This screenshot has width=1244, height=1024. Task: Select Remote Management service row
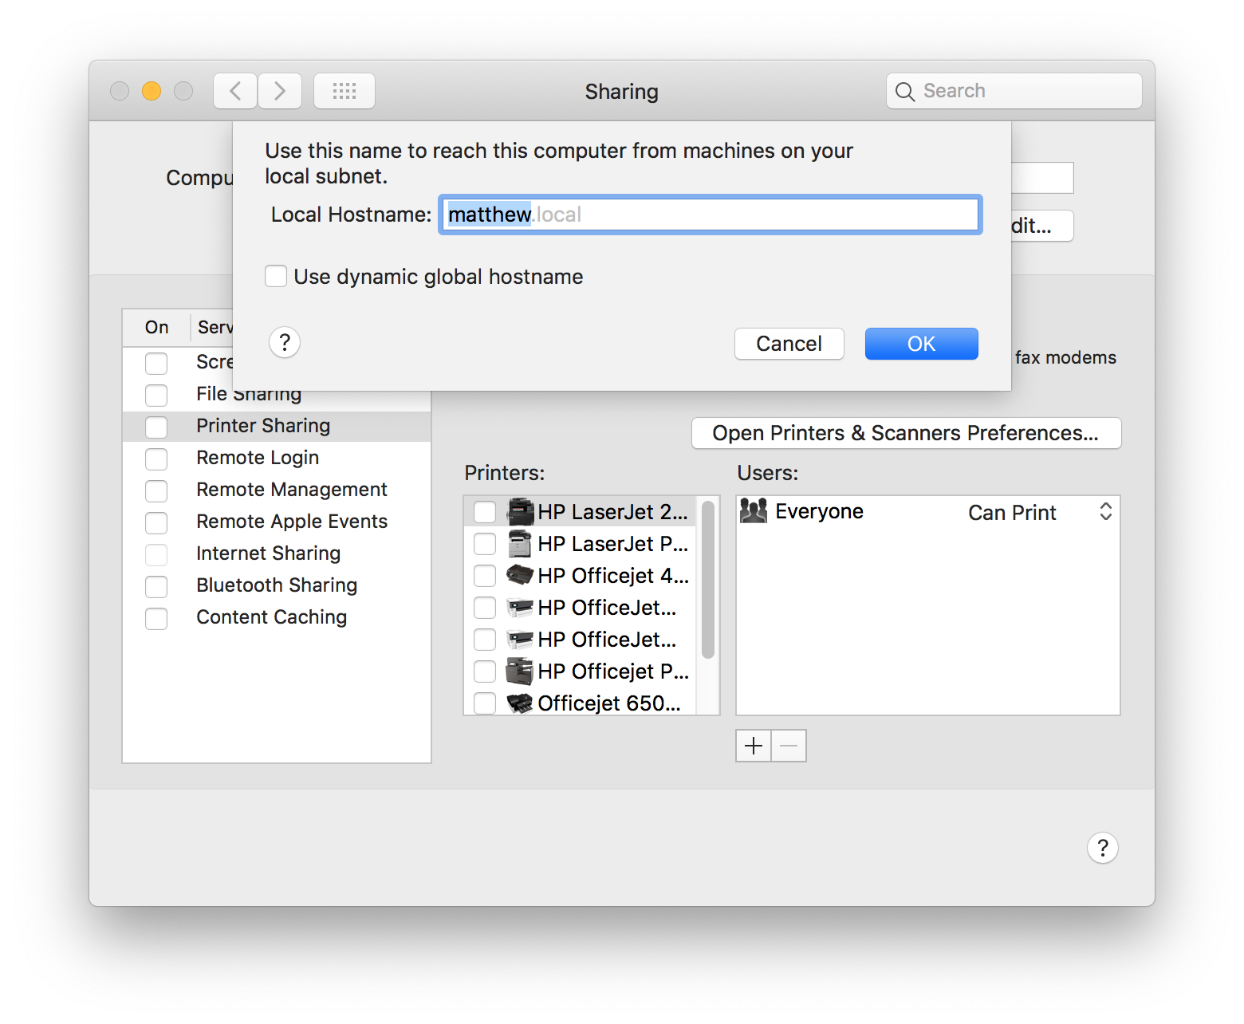pos(277,490)
